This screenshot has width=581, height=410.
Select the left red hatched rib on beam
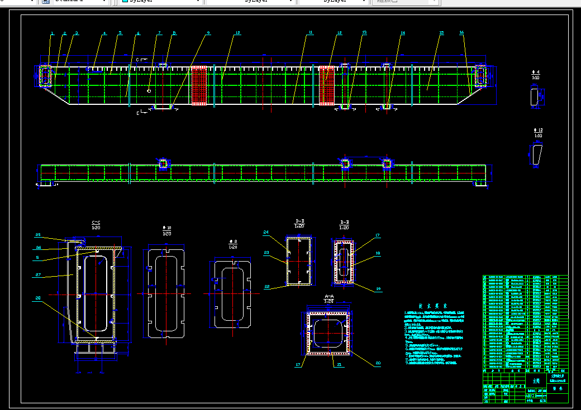[x=199, y=85]
